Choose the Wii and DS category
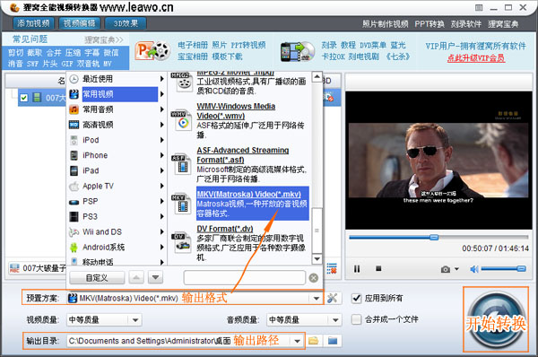This screenshot has height=357, width=538. tap(113, 231)
